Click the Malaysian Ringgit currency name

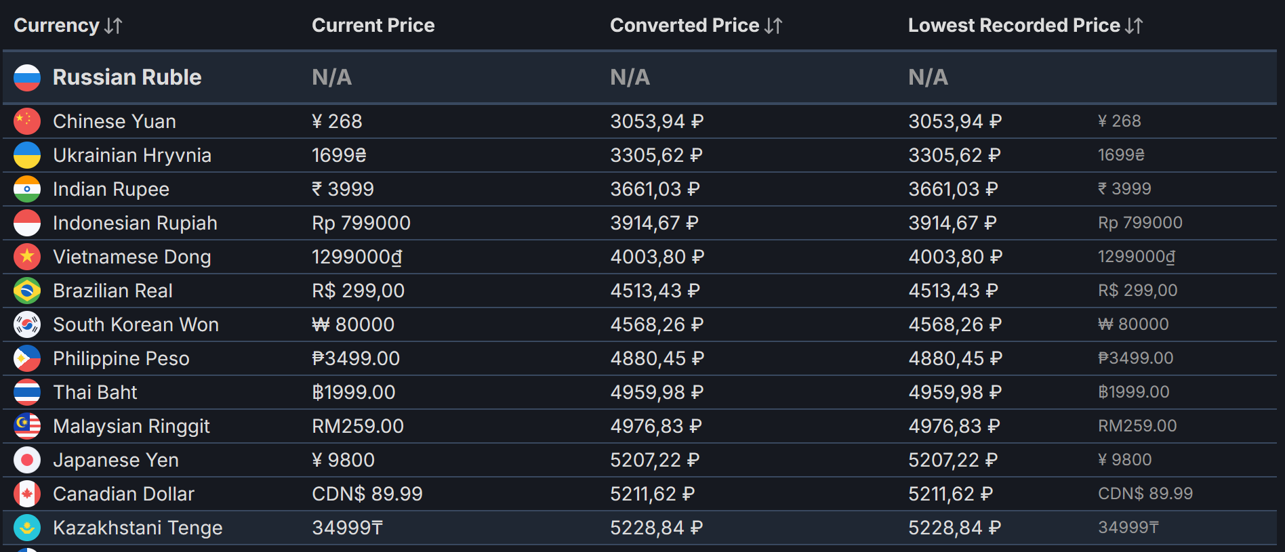[x=131, y=426]
